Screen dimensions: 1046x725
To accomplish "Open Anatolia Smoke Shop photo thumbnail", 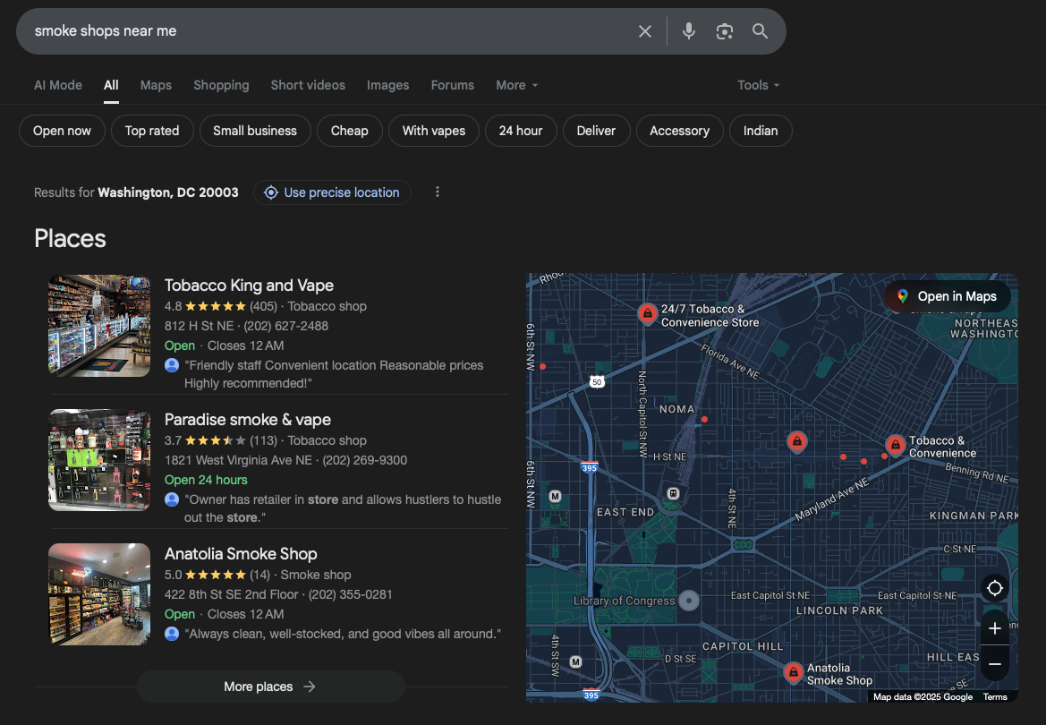I will tap(99, 594).
